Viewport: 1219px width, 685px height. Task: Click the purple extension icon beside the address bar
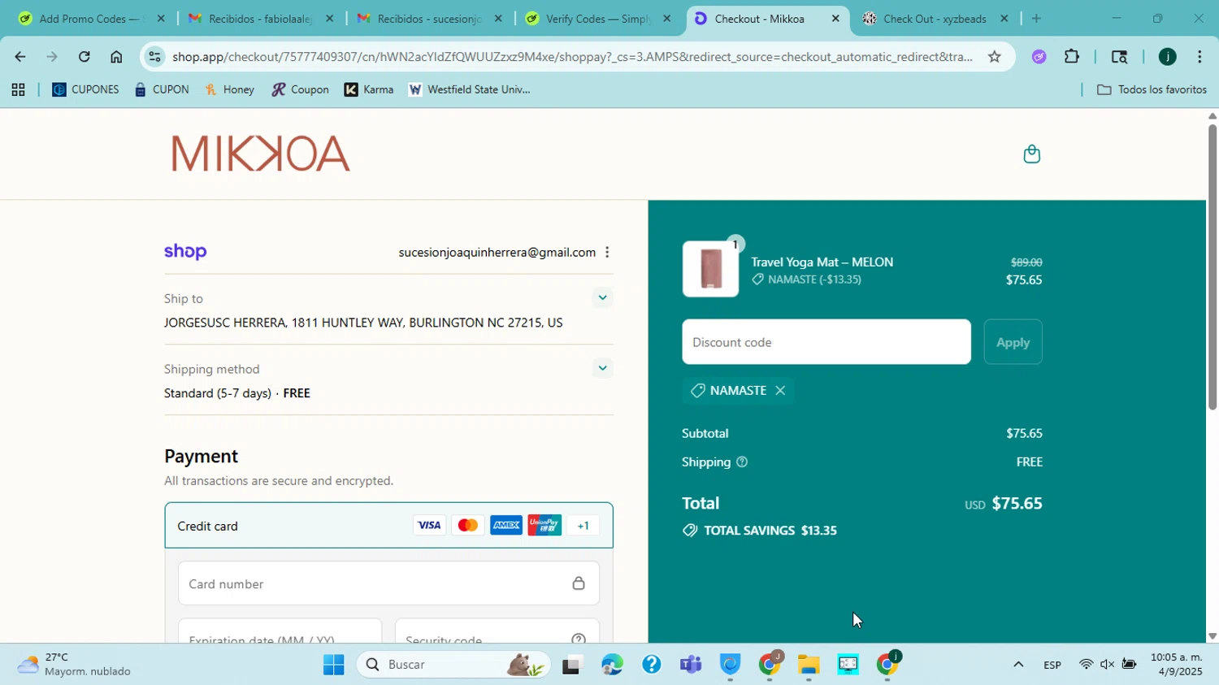[1039, 57]
